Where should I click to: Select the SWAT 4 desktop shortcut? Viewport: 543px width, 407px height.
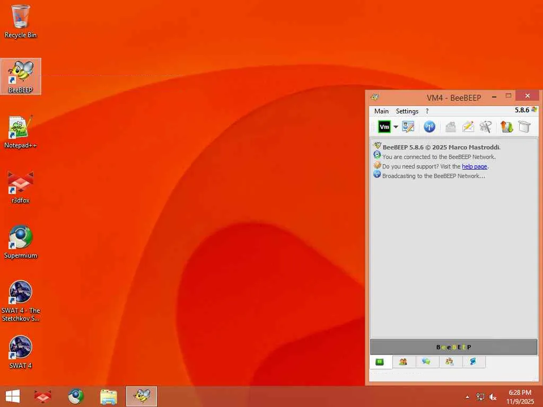point(21,352)
